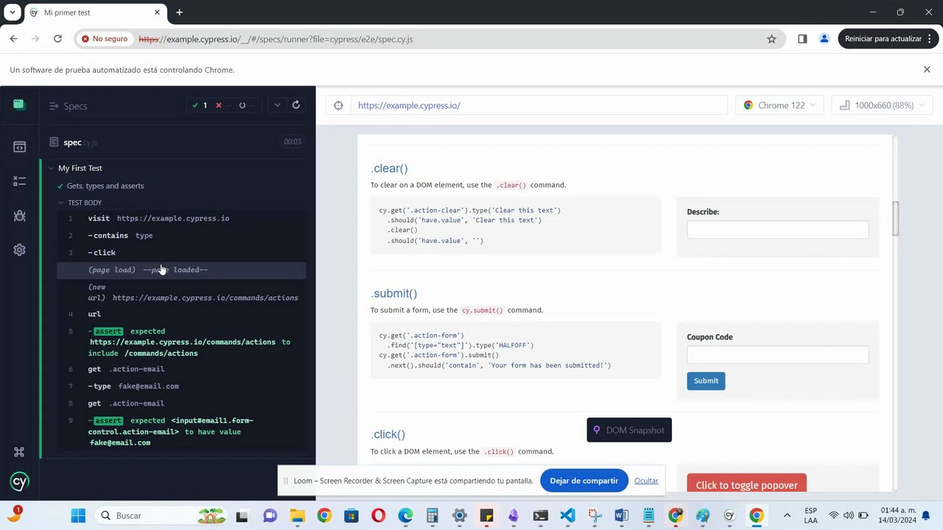Open Microsoft Edge from the taskbar

tap(405, 515)
